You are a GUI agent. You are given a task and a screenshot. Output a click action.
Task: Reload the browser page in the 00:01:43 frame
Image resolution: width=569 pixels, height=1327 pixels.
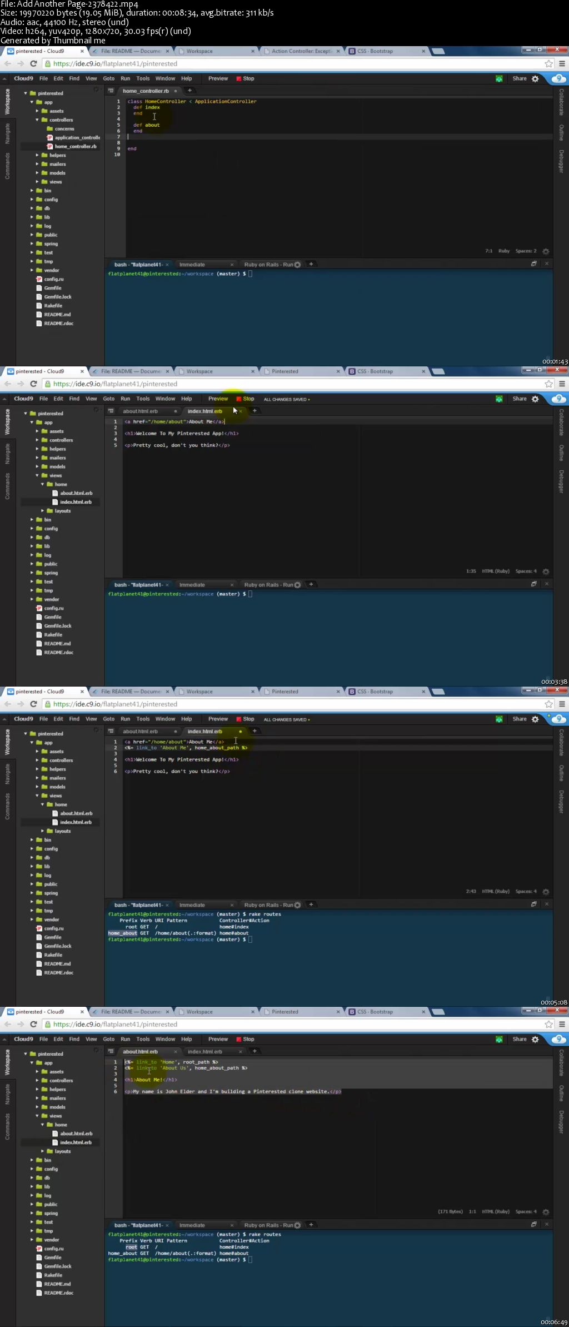click(33, 64)
